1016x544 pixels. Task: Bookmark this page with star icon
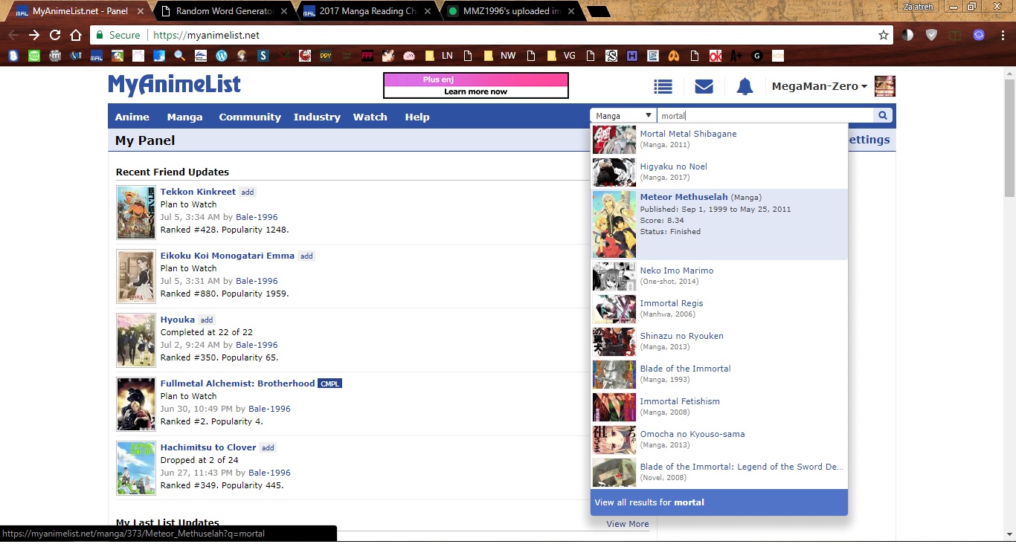(x=884, y=35)
